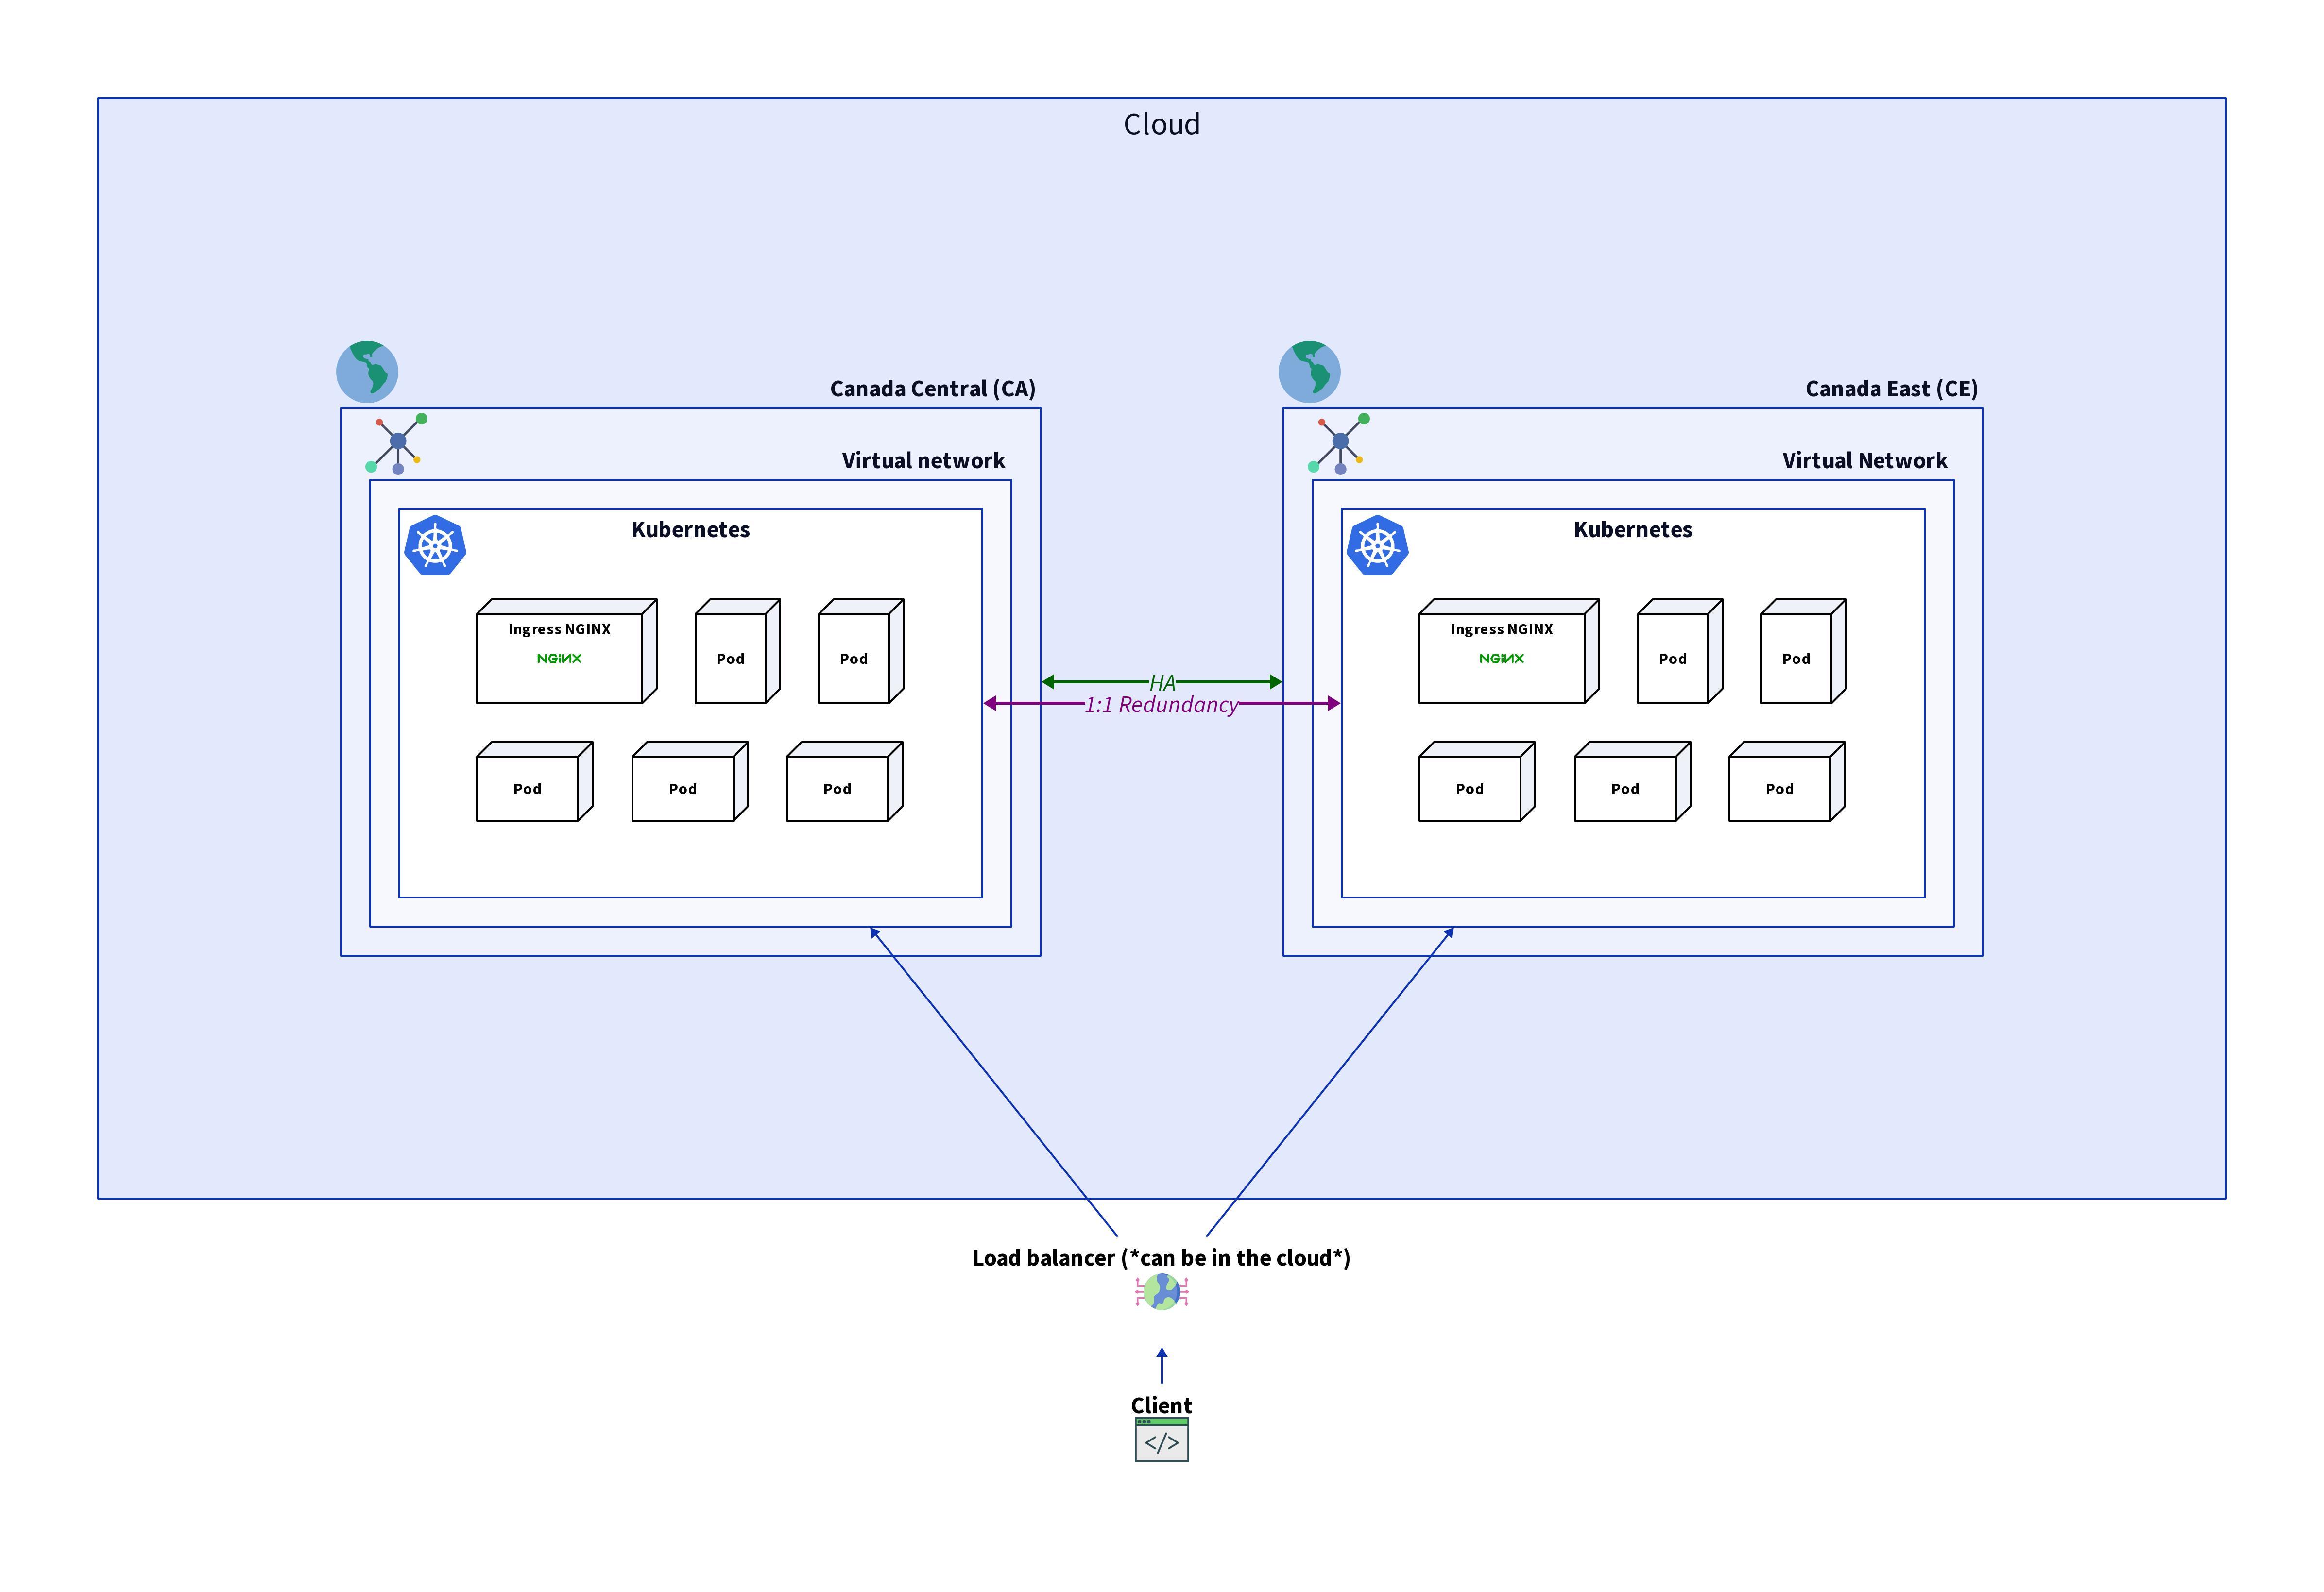Click the Canada Central globe icon
This screenshot has width=2324, height=1592.
coord(367,372)
